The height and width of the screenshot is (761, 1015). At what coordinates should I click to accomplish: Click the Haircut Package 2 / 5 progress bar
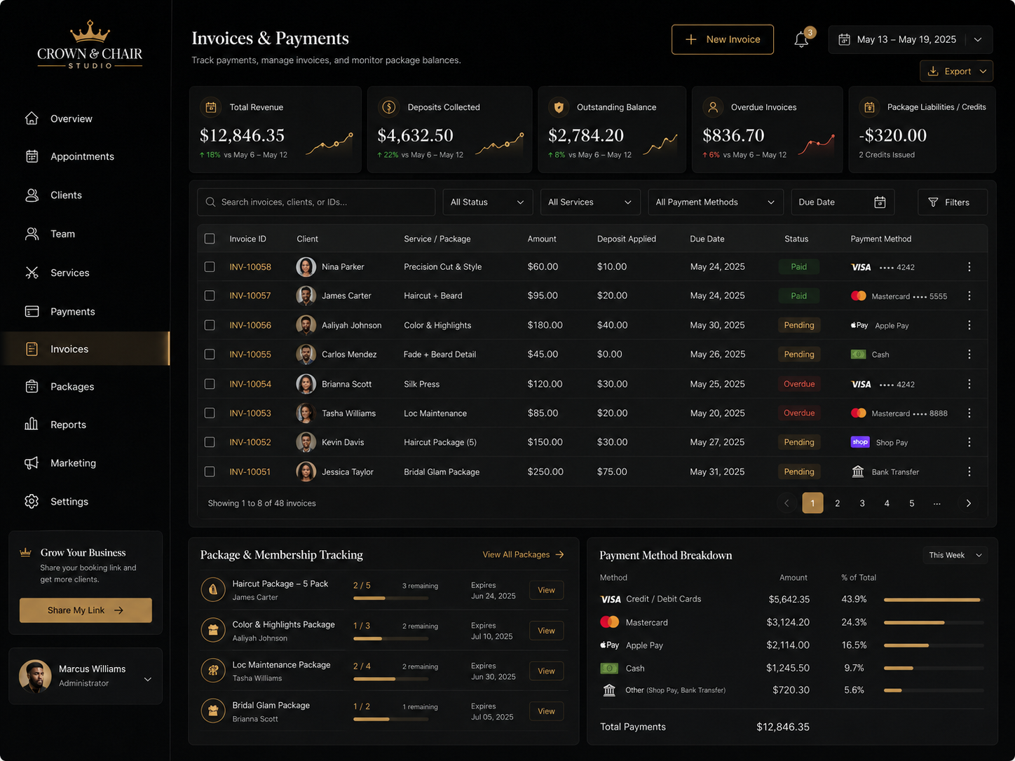pos(391,598)
